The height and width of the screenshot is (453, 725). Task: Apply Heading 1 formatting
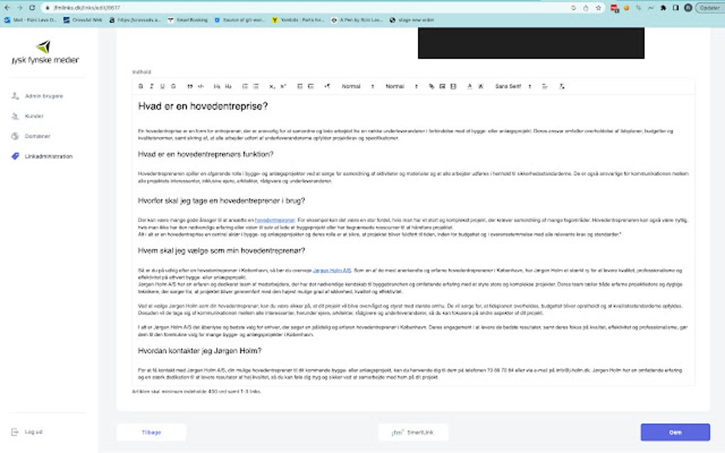click(x=218, y=86)
